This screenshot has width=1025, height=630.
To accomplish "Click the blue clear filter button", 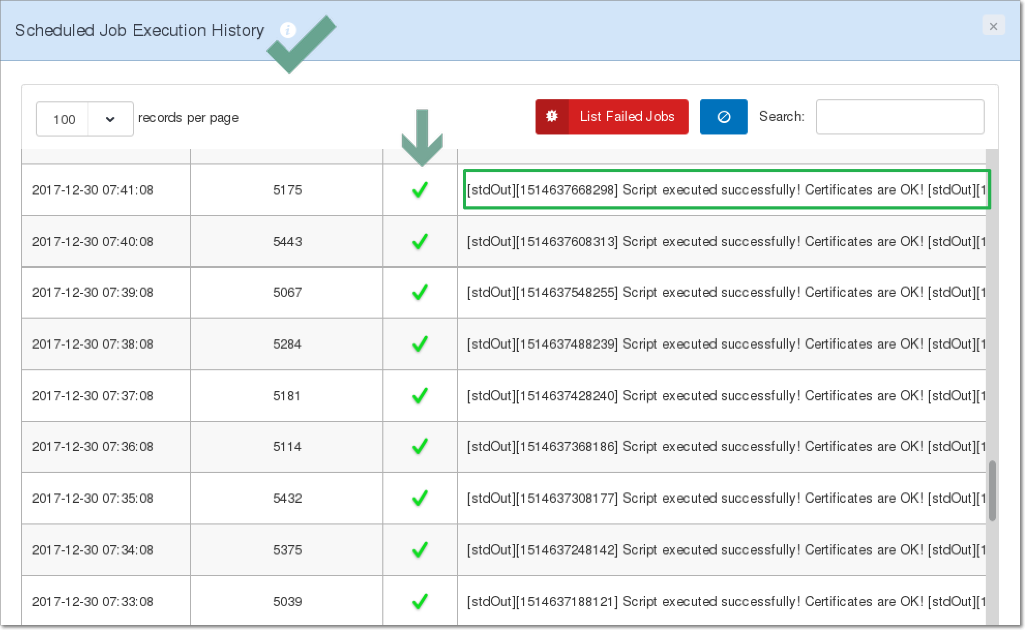I will [x=723, y=117].
